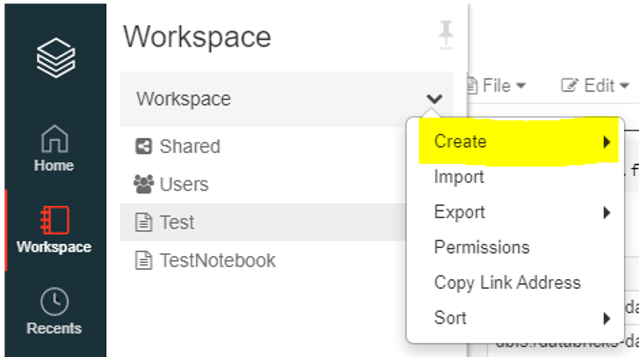Click the TestNotebook file icon
Viewport: 640px width, 357px height.
click(144, 261)
